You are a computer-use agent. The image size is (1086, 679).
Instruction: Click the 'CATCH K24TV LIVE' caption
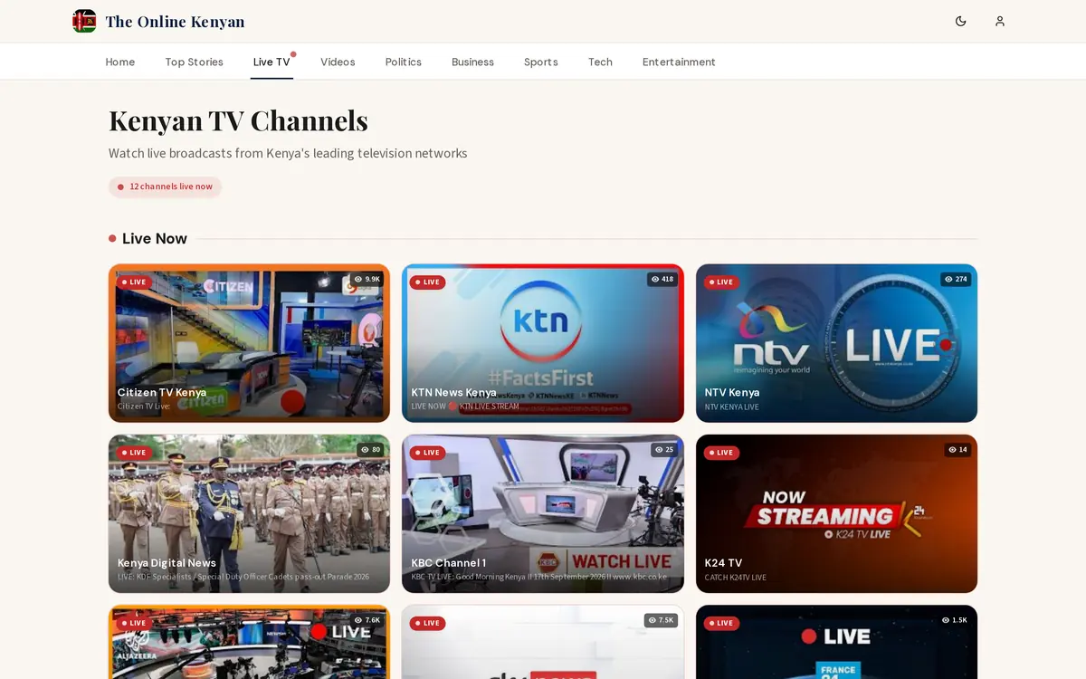coord(736,578)
